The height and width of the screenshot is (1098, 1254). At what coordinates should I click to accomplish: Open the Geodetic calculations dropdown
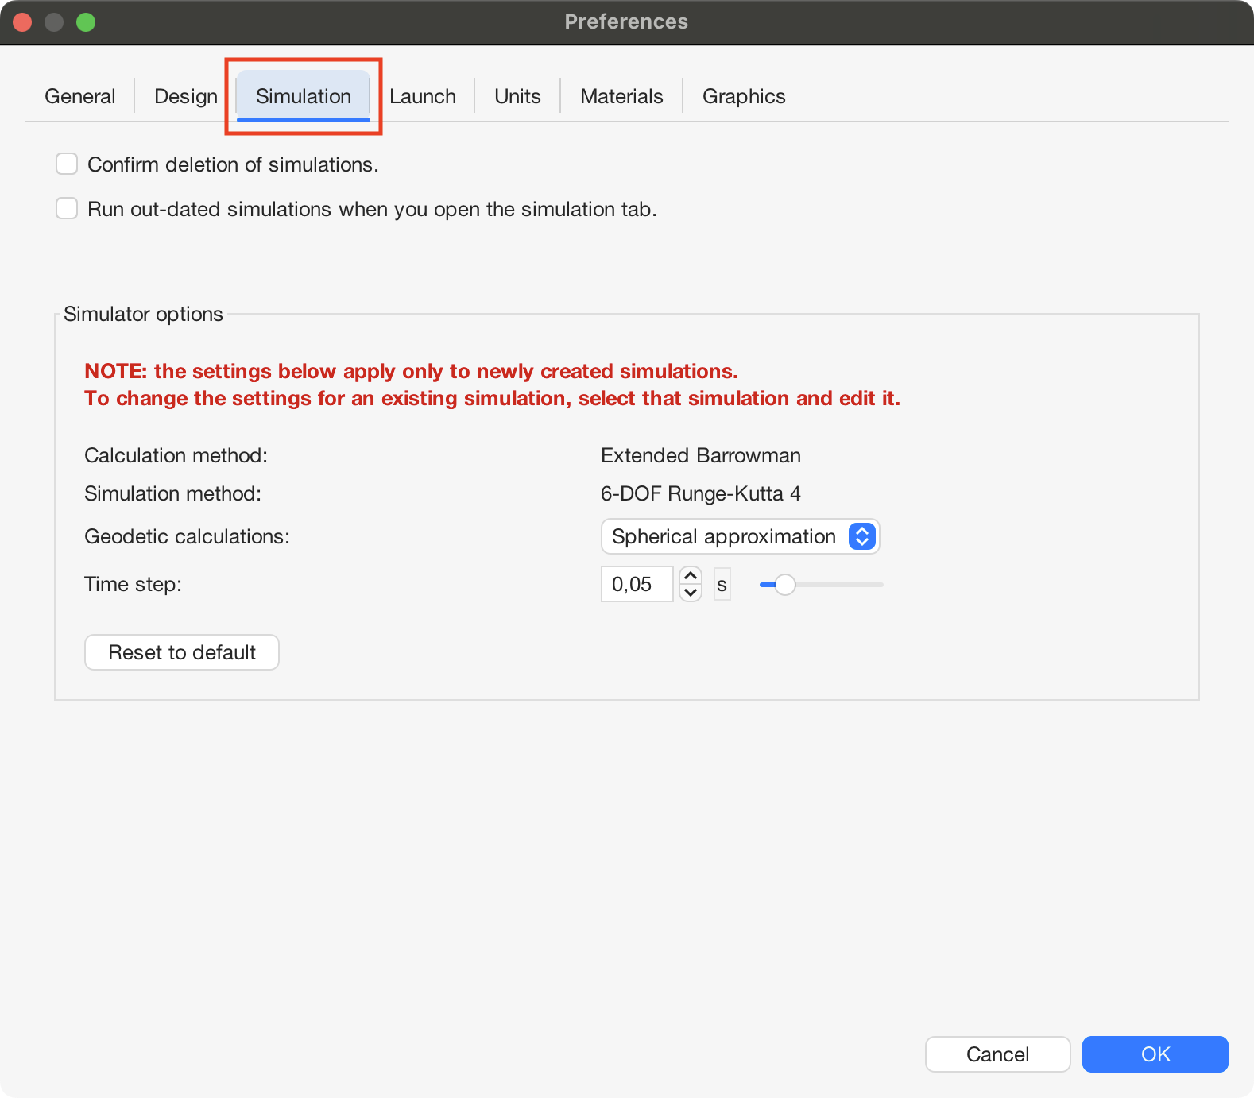coord(740,537)
